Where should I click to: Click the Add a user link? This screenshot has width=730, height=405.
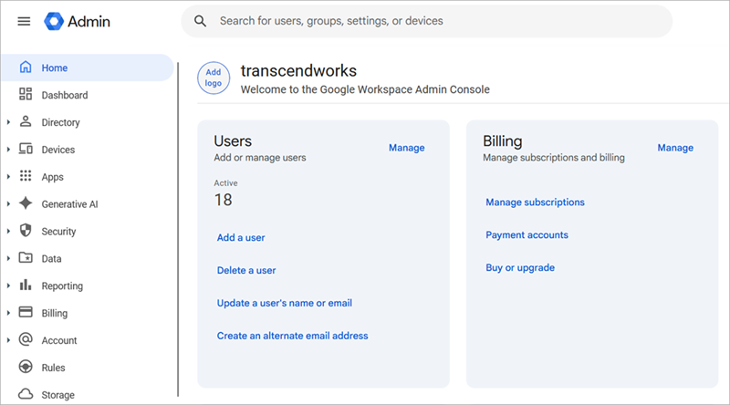tap(241, 237)
